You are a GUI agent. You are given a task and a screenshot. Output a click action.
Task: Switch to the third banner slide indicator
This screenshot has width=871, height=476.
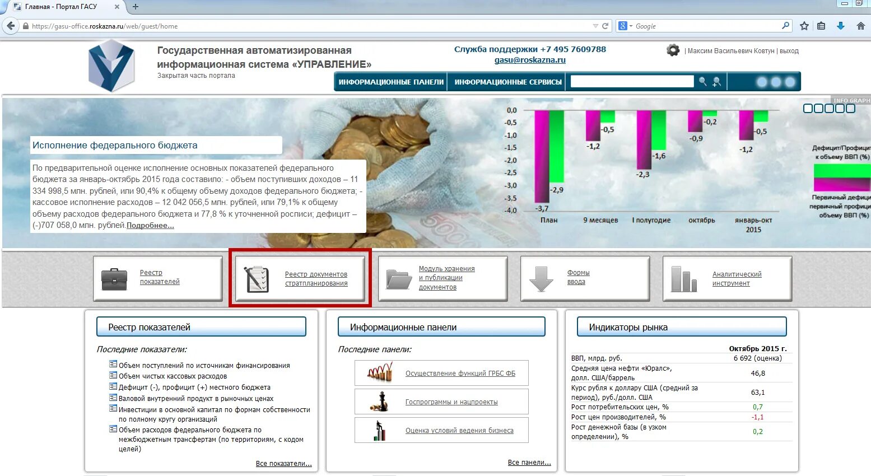point(830,109)
